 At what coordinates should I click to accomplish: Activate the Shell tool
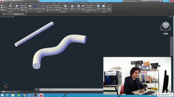pyautogui.click(x=79, y=7)
